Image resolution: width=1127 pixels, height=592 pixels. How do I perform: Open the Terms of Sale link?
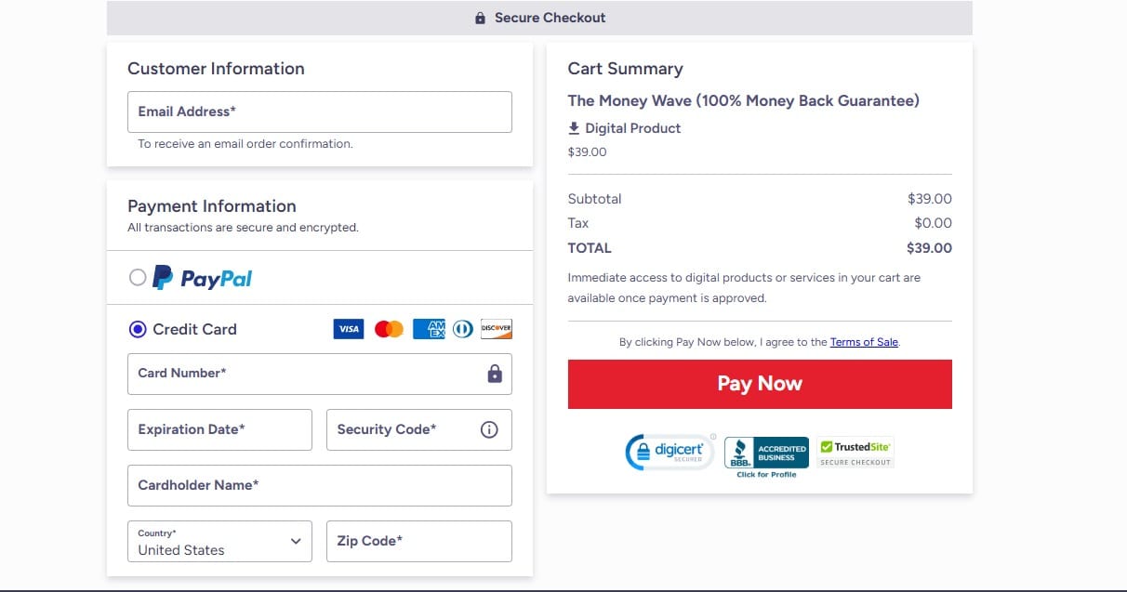[x=864, y=341]
